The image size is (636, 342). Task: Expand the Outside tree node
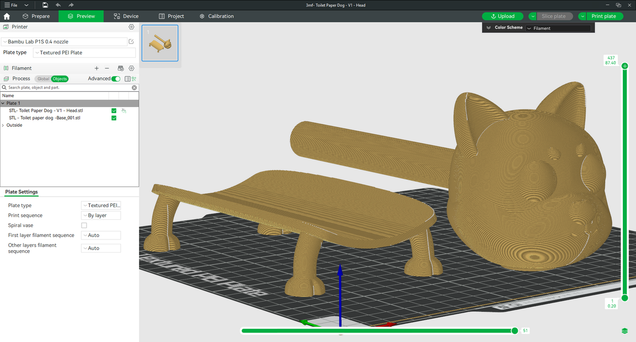coord(3,126)
